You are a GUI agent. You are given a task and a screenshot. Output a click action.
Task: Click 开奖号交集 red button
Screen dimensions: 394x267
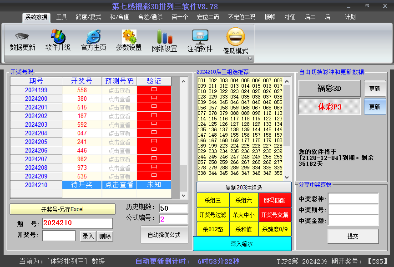click(275, 215)
